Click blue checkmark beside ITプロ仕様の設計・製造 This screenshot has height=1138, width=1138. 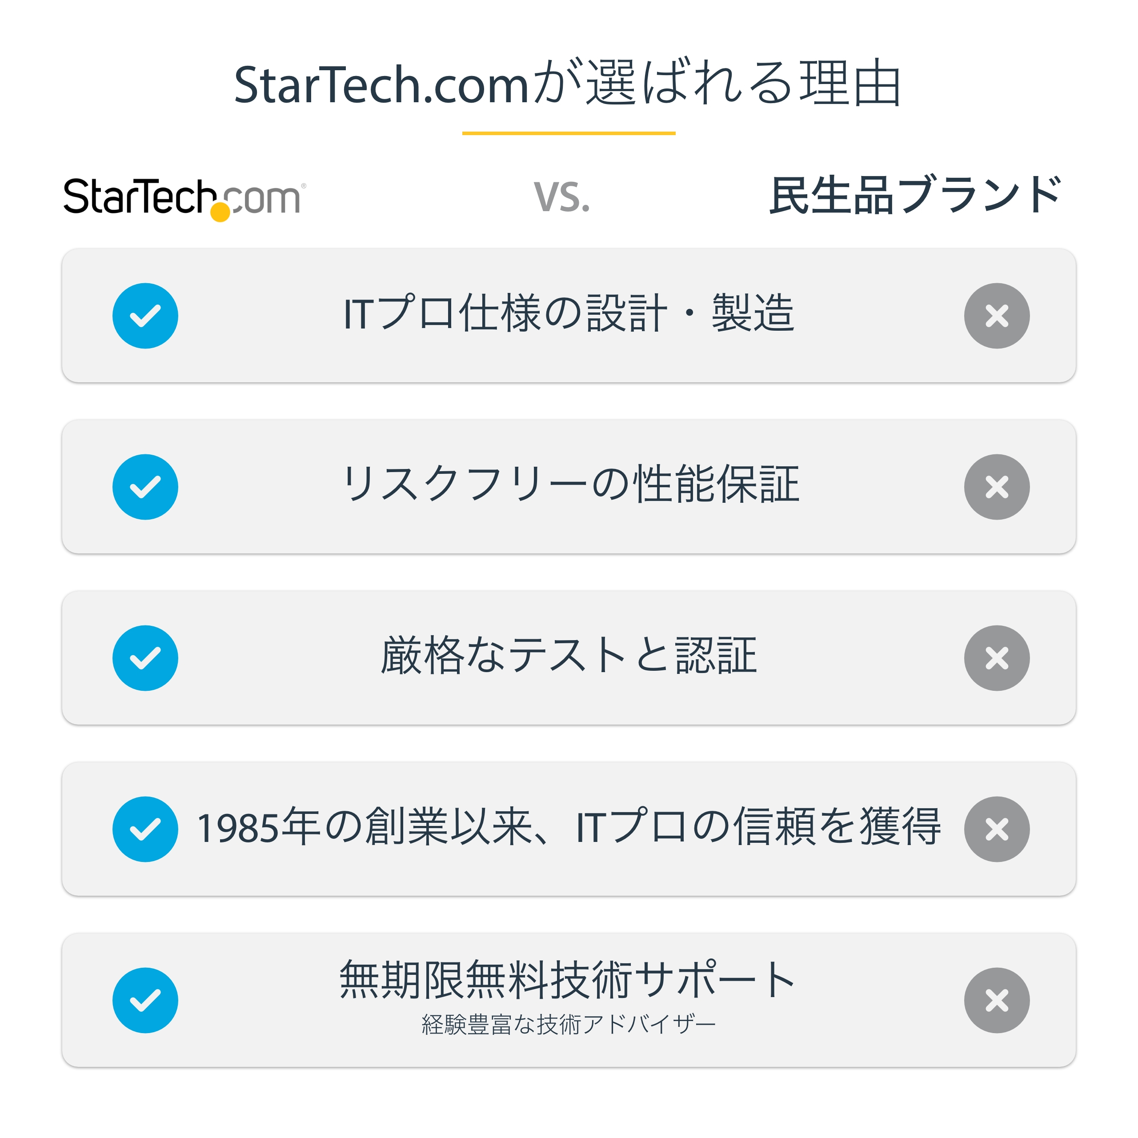[x=145, y=316]
